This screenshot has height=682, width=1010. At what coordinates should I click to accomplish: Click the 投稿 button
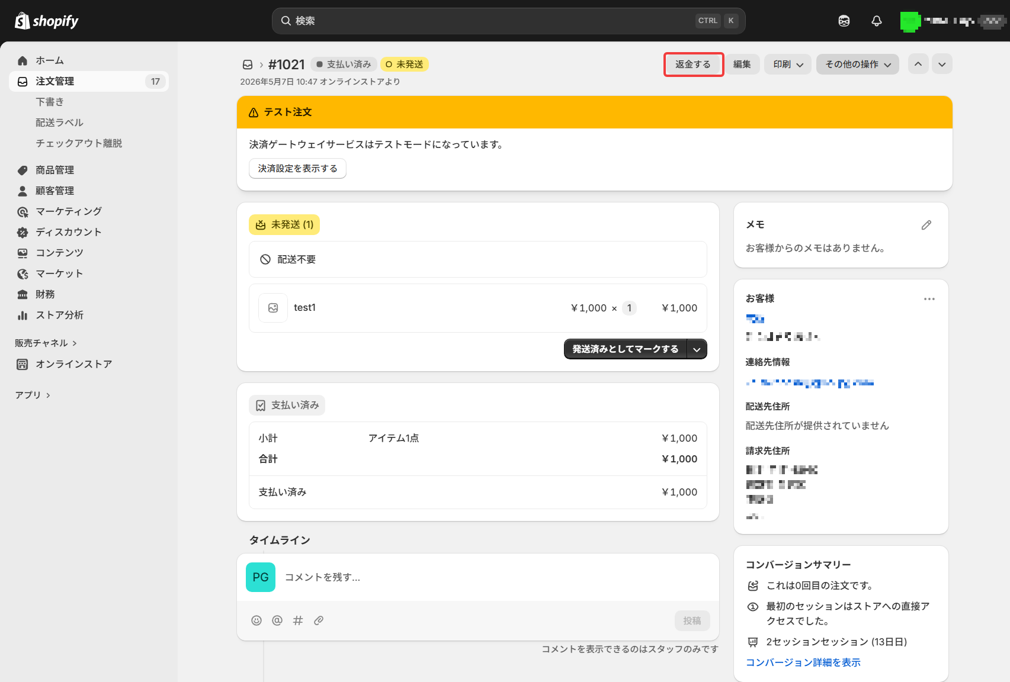692,620
